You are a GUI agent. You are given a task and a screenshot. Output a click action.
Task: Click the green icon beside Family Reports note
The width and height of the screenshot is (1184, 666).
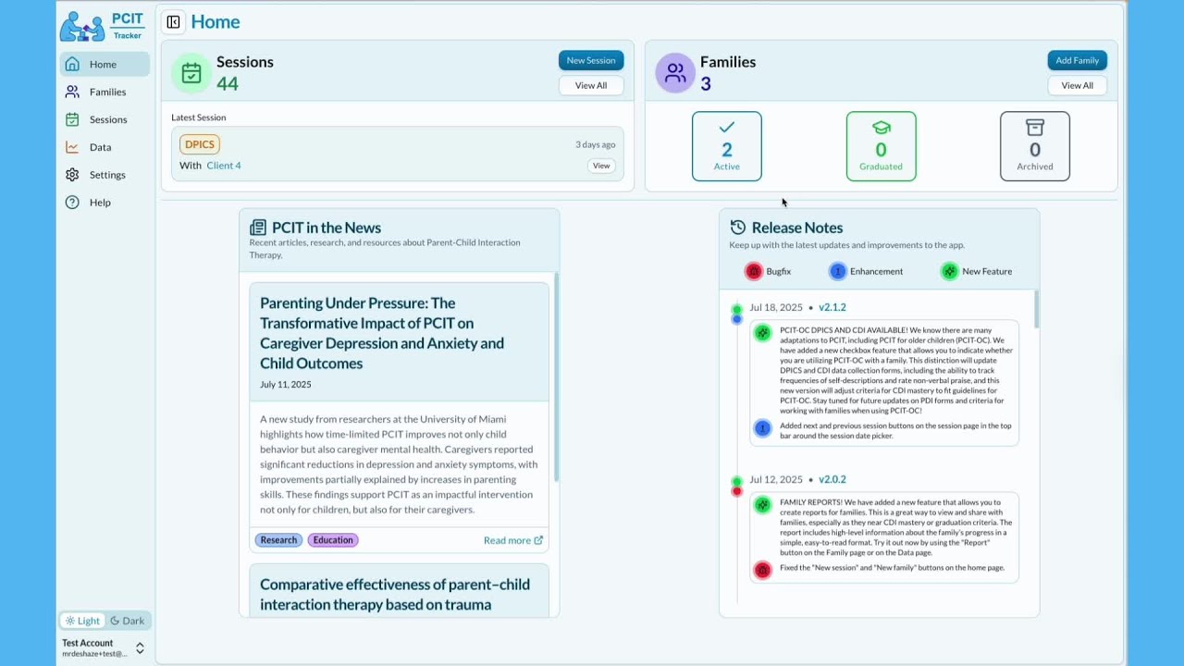(x=762, y=505)
